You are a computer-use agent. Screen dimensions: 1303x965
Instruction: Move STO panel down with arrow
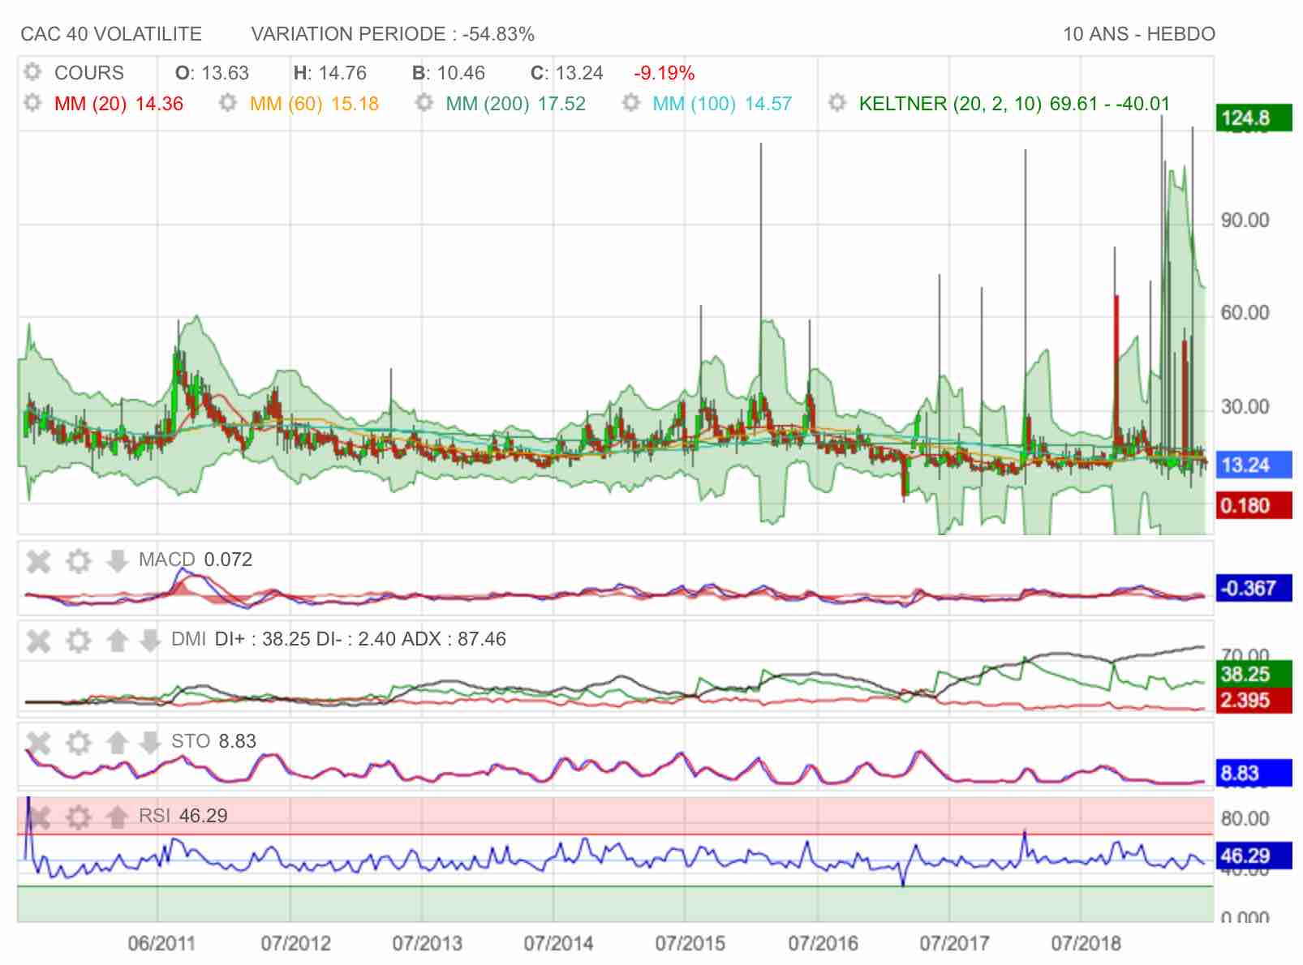click(150, 742)
